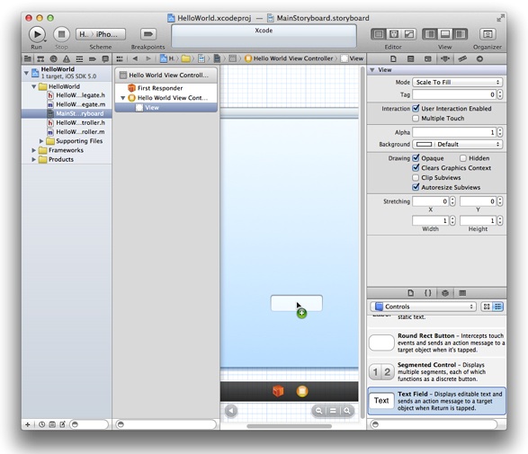Expand the Products folder
This screenshot has width=528, height=454.
[33, 159]
